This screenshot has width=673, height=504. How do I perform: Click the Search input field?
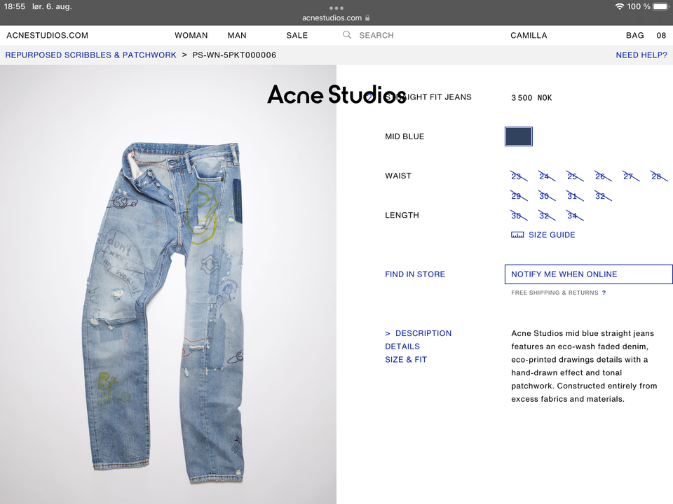(x=376, y=35)
